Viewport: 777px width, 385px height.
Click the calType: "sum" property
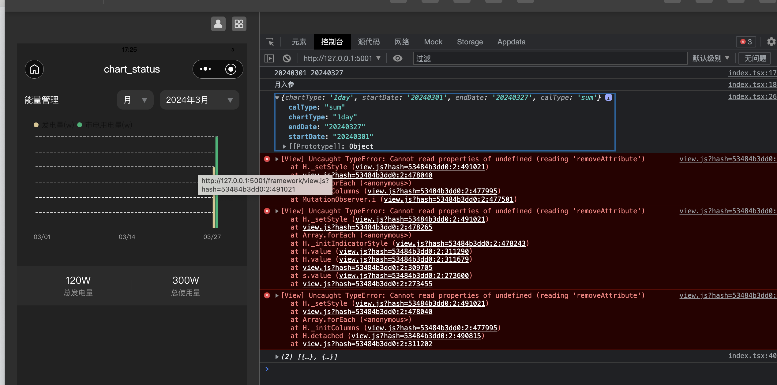point(317,107)
